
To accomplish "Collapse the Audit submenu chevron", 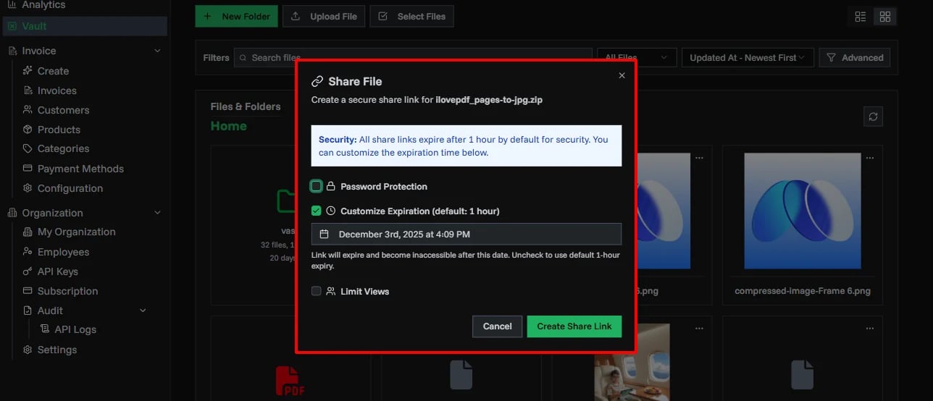I will pos(143,311).
